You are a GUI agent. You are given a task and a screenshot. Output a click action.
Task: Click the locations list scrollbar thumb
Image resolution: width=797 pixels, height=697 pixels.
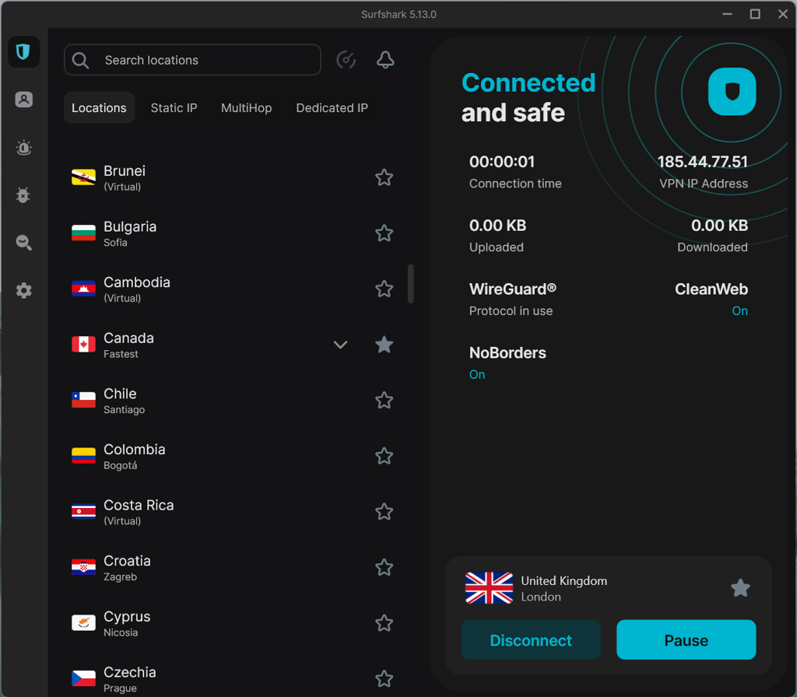pos(411,284)
